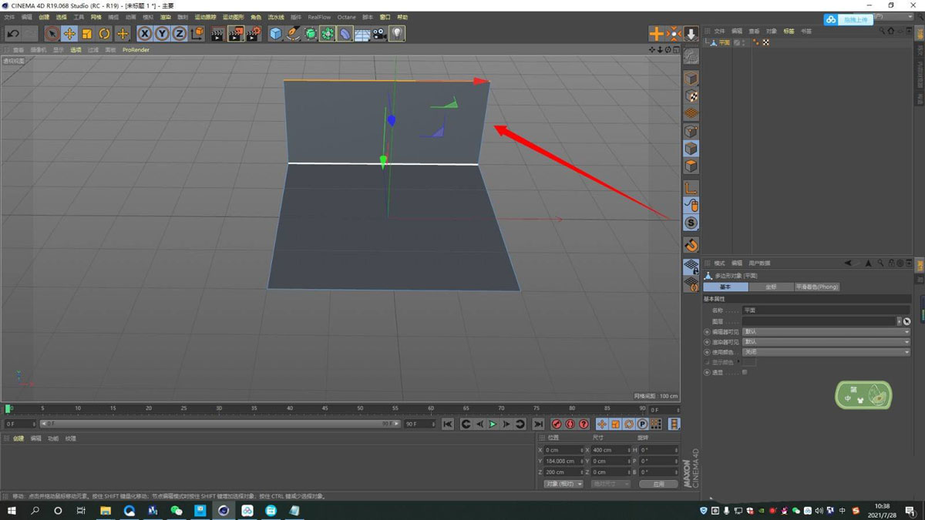Screen dimensions: 925x520
Task: Open the 平滑着色(Phong) tab
Action: tap(817, 286)
